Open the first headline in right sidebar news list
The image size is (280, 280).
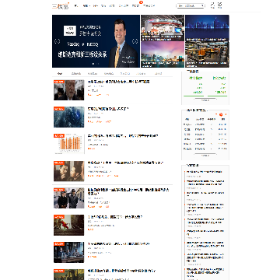pyautogui.click(x=205, y=172)
